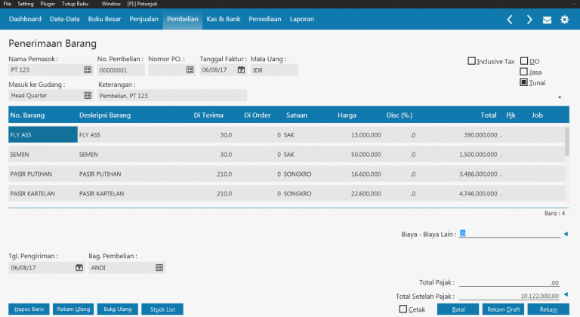The image size is (580, 317).
Task: Open the settings gear icon
Action: click(x=564, y=20)
